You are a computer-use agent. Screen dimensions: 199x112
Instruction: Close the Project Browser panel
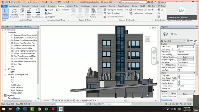pyautogui.click(x=38, y=27)
